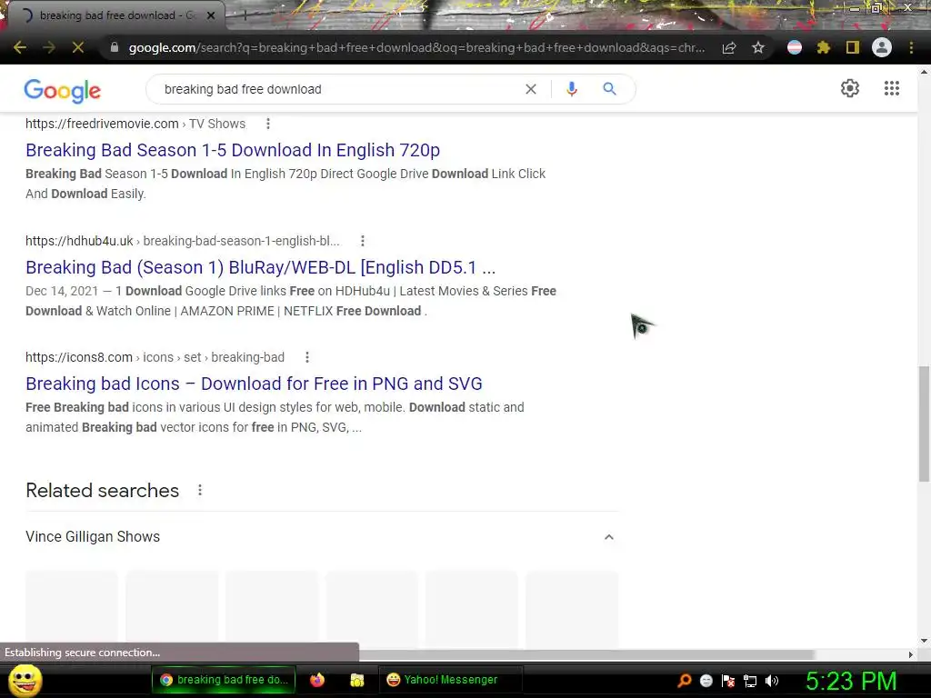The width and height of the screenshot is (931, 698).
Task: Bookmark this page with the star icon
Action: (x=758, y=47)
